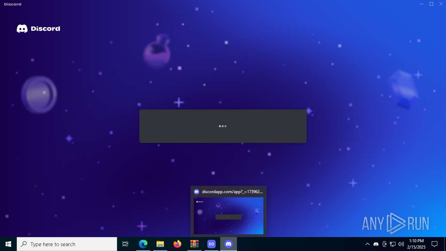
Task: Minimize the Discord window
Action: point(422,4)
